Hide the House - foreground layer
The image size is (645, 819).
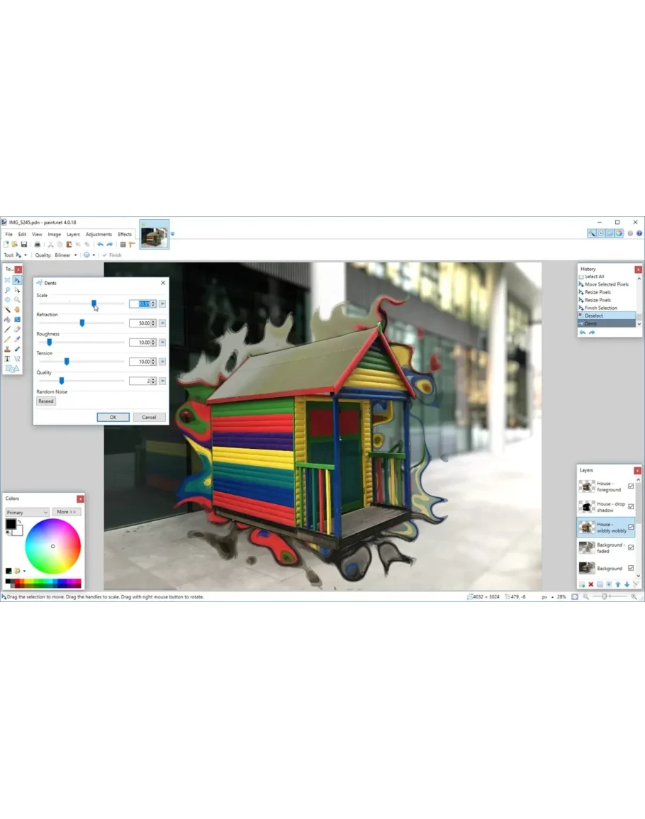point(631,486)
